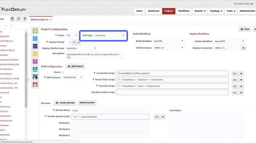The height and width of the screenshot is (144, 256).
Task: Select WebCatFullDeployOBI in the project tree
Action: pos(9,64)
